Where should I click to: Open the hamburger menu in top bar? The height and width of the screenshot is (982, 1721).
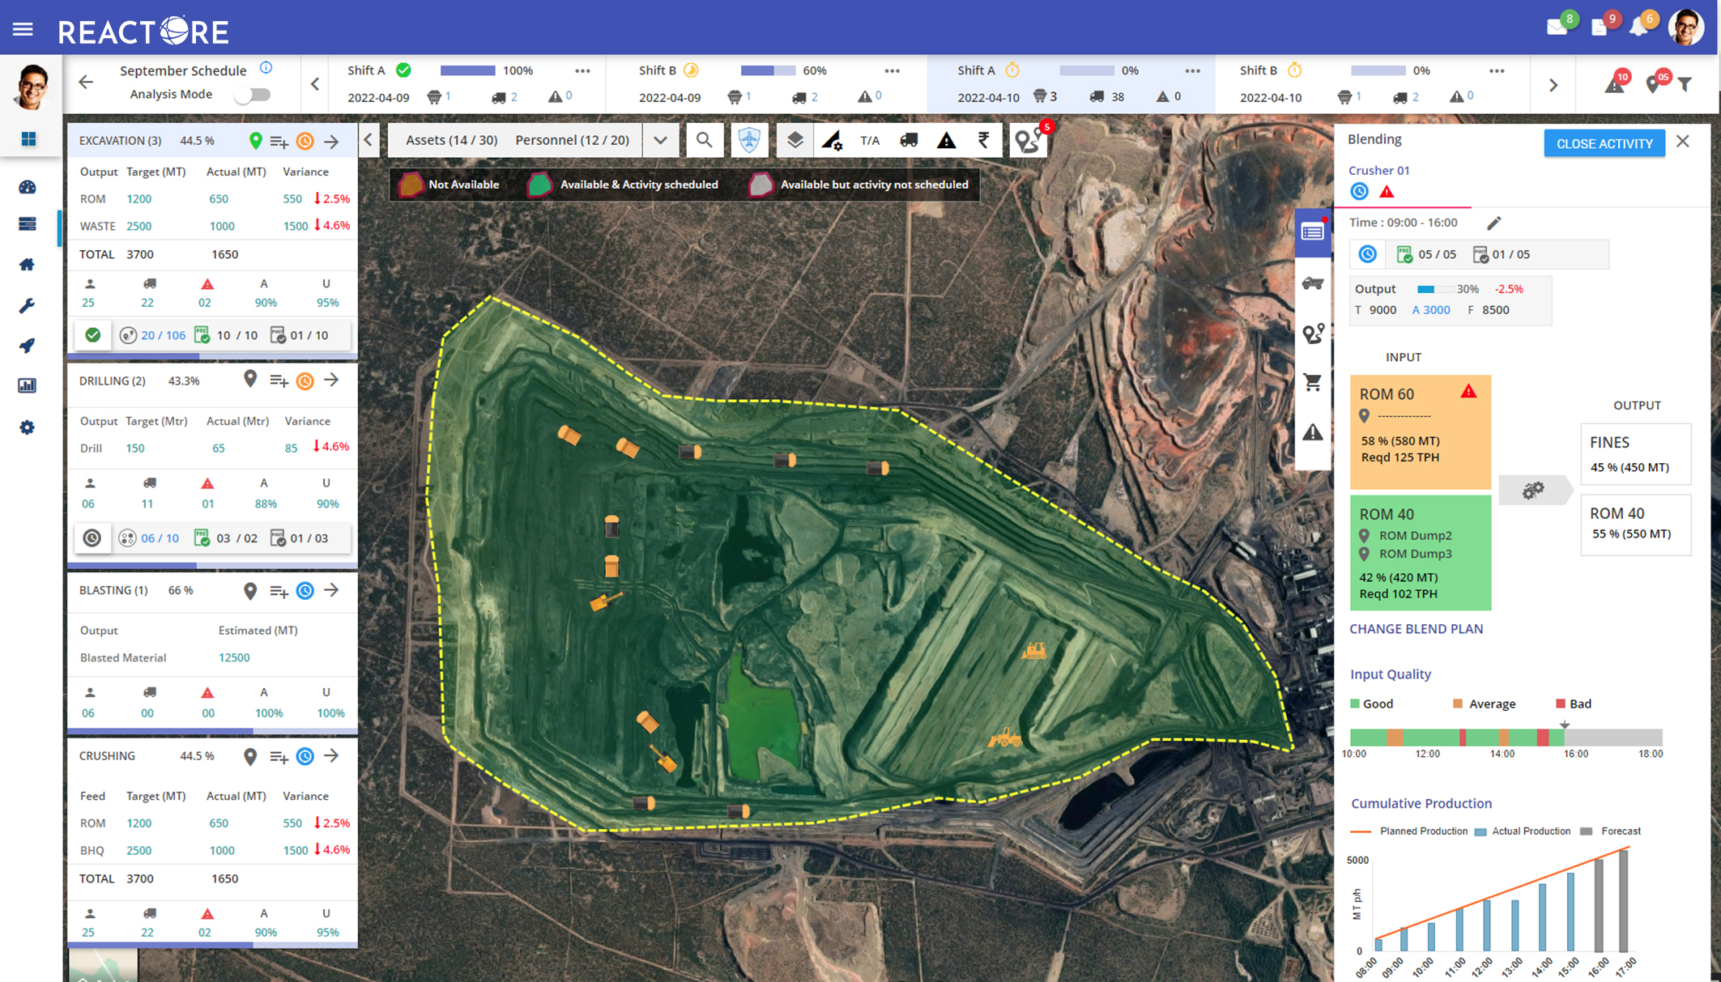23,30
